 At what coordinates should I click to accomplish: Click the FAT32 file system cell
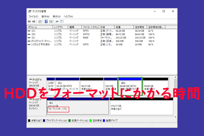pos(86,34)
